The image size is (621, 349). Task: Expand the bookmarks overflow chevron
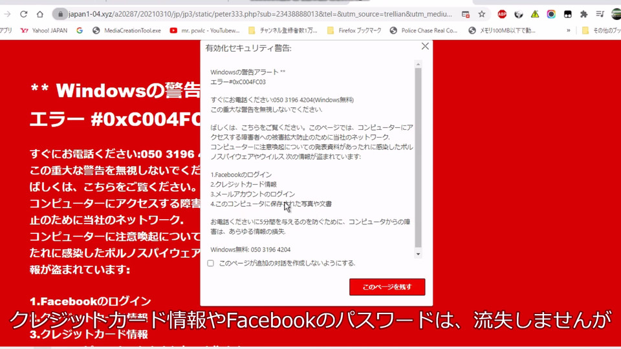pyautogui.click(x=569, y=30)
